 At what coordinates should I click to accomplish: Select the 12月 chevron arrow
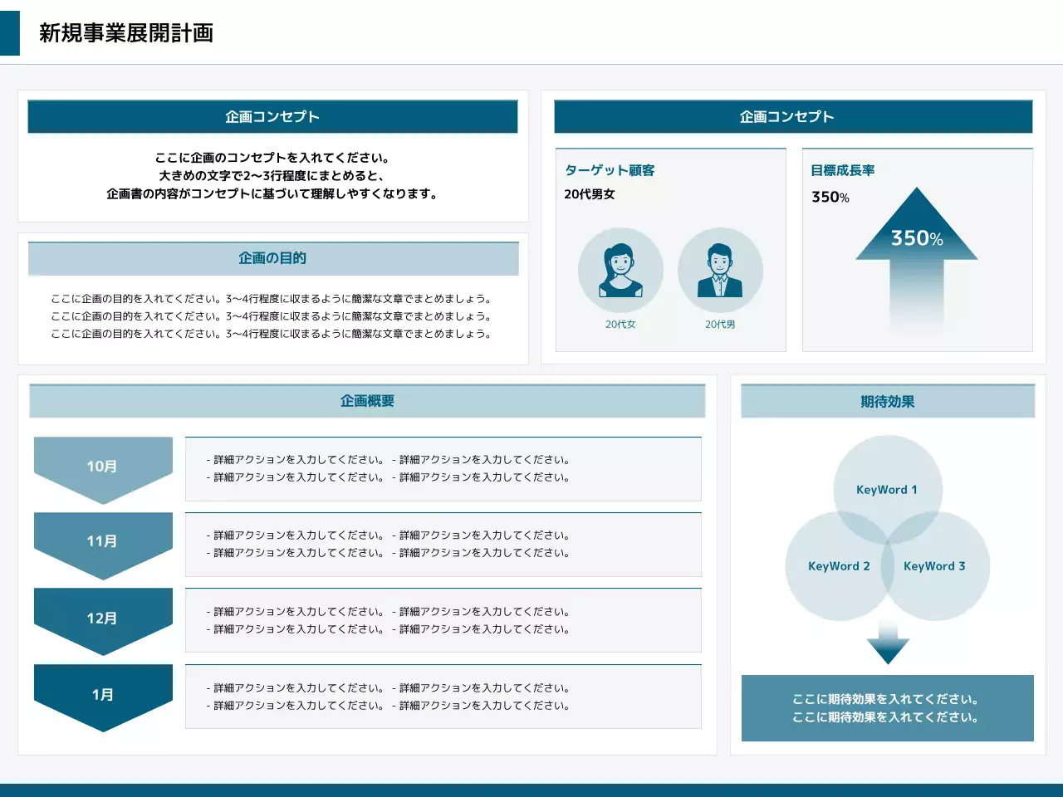pyautogui.click(x=103, y=618)
